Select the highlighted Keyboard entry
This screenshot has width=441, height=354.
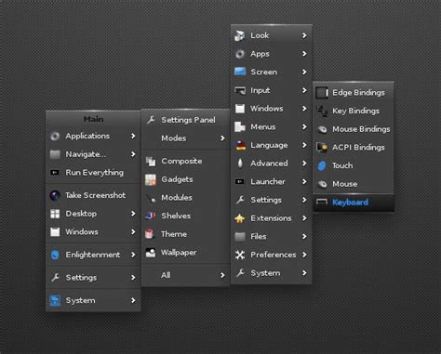(x=354, y=203)
